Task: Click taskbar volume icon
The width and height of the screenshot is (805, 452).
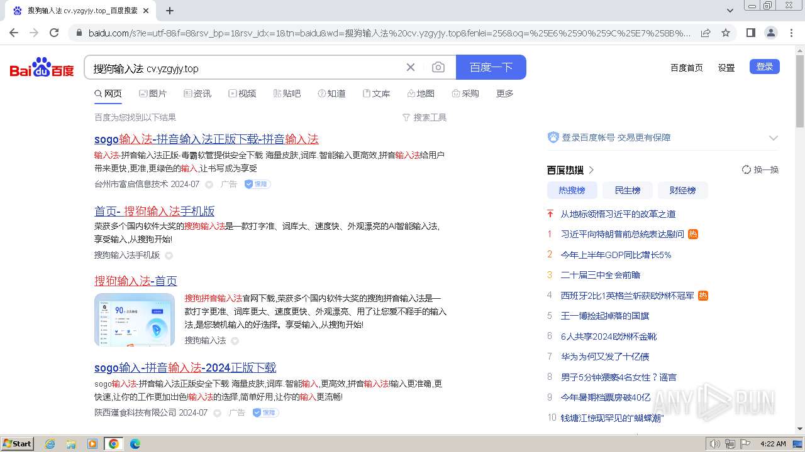Action: pyautogui.click(x=714, y=444)
